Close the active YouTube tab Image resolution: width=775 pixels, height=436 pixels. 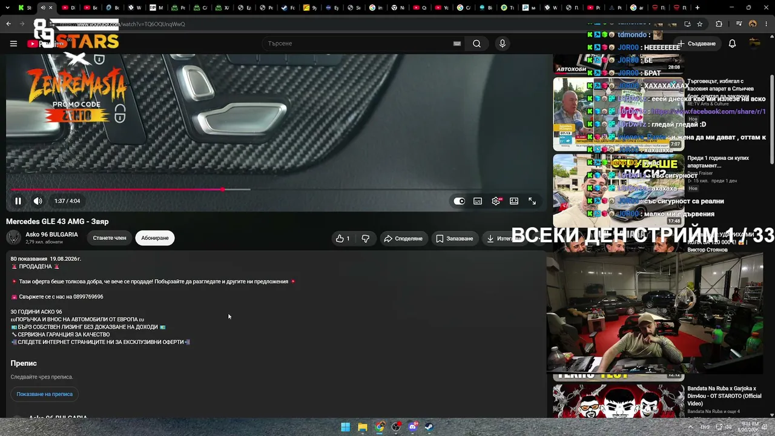tap(50, 8)
